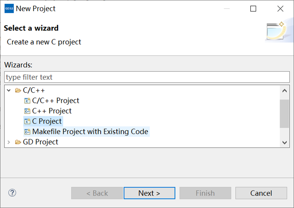Click the GD32 logo in title bar
The width and height of the screenshot is (294, 208).
[9, 8]
